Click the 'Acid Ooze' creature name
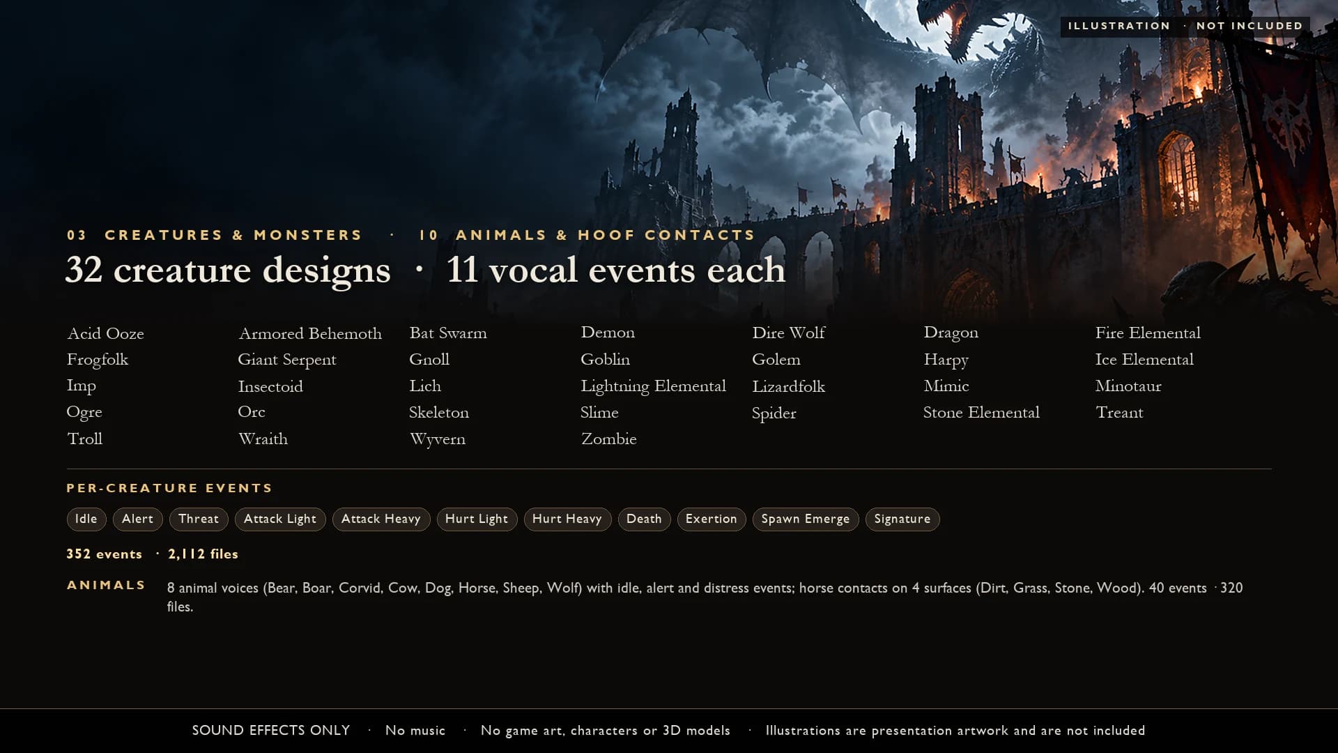This screenshot has height=753, width=1338. click(106, 333)
